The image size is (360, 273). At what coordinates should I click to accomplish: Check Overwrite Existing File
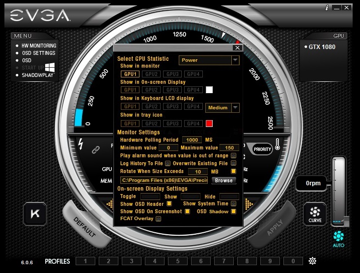click(233, 163)
